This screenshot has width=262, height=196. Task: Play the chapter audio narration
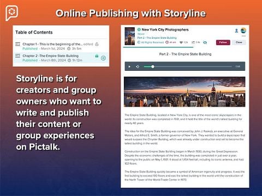tap(129, 66)
